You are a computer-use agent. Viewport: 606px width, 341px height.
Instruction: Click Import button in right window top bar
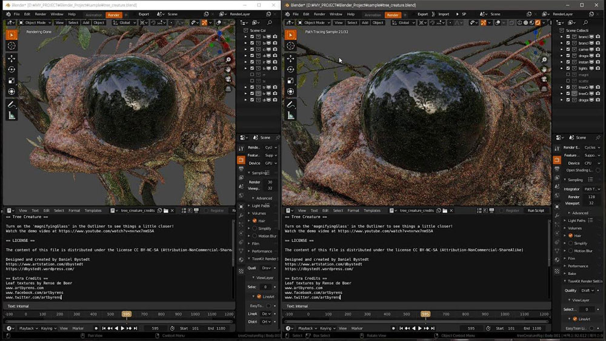444,14
